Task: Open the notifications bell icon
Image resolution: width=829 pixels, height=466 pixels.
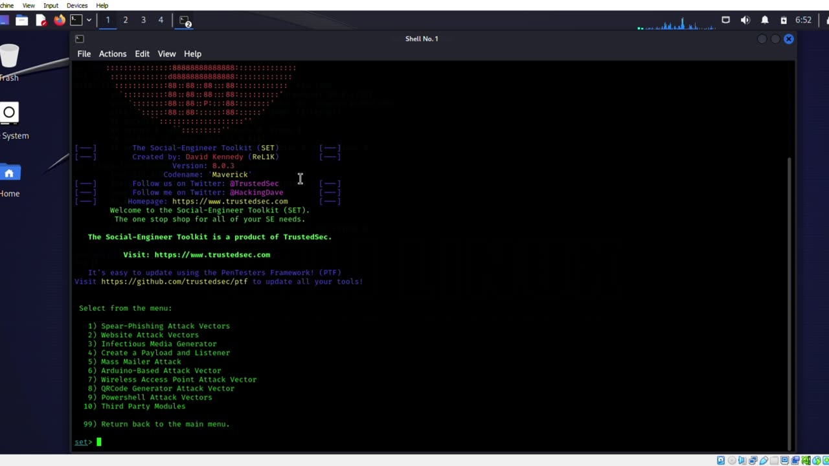Action: [x=765, y=20]
